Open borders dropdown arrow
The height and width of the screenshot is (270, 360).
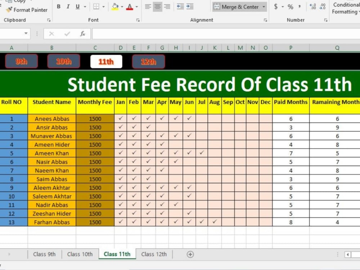pyautogui.click(x=103, y=7)
